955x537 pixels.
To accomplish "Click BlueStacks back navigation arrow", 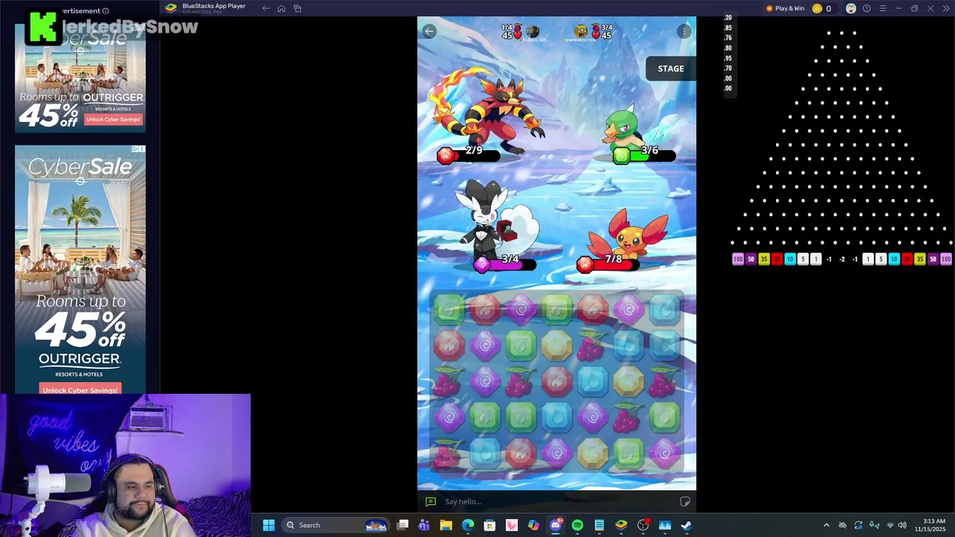I will [x=266, y=8].
